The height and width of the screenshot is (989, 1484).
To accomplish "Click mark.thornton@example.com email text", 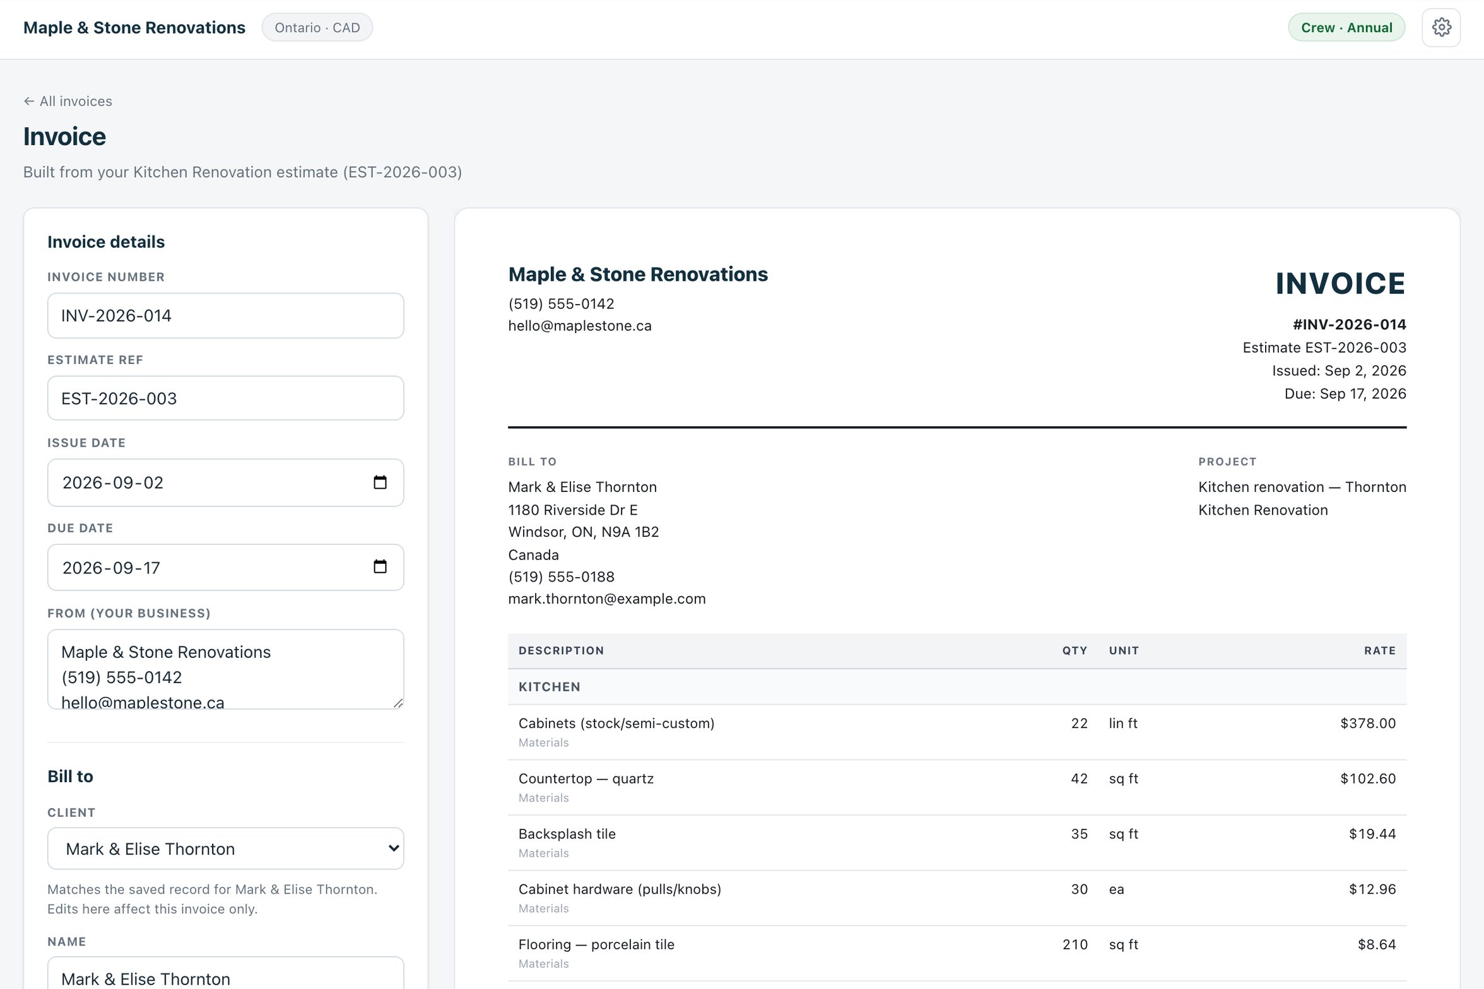I will point(607,599).
